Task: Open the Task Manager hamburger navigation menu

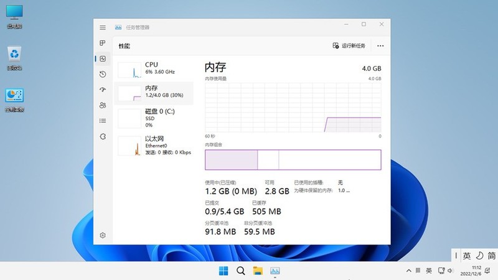Action: [x=103, y=27]
